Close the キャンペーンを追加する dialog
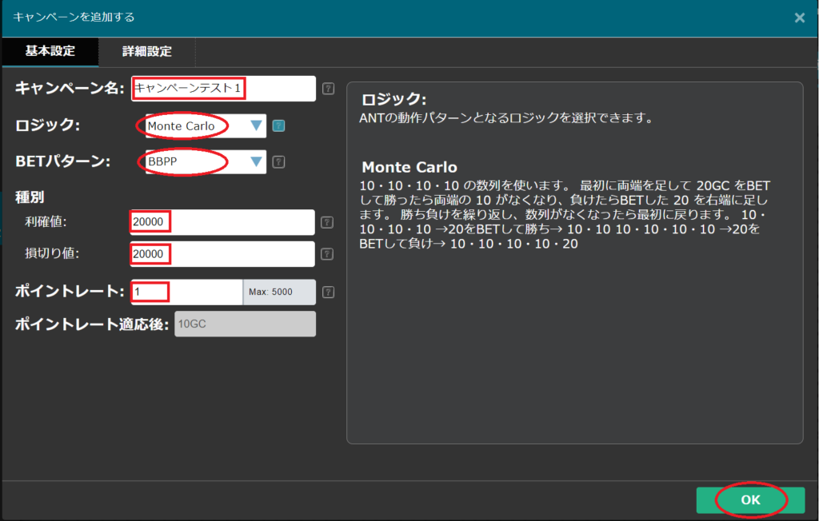The width and height of the screenshot is (819, 521). pos(799,18)
